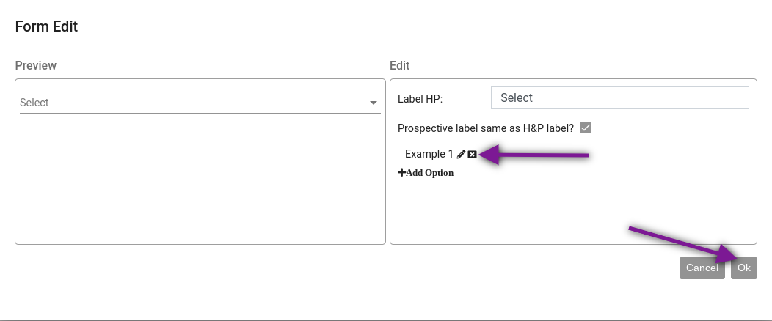Click the Edit section heading

[x=399, y=66]
